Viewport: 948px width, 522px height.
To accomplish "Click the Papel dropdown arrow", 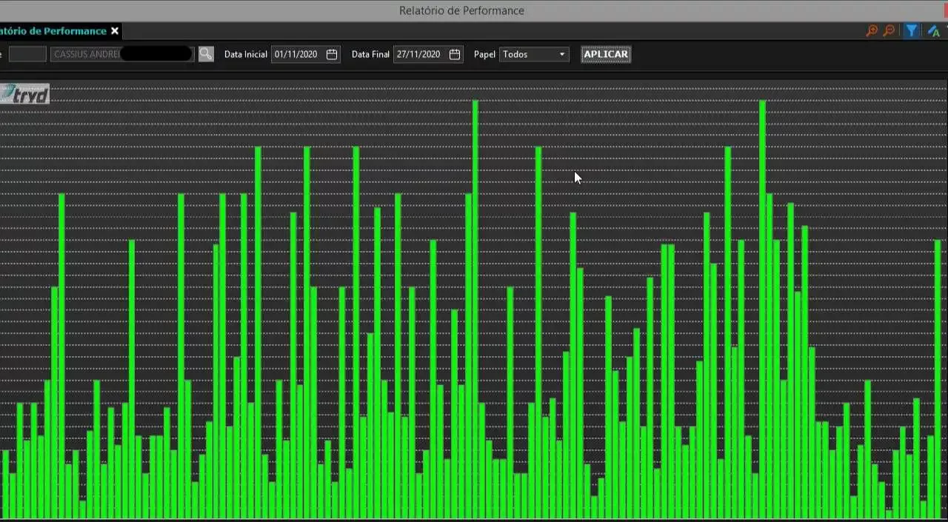I will click(562, 54).
